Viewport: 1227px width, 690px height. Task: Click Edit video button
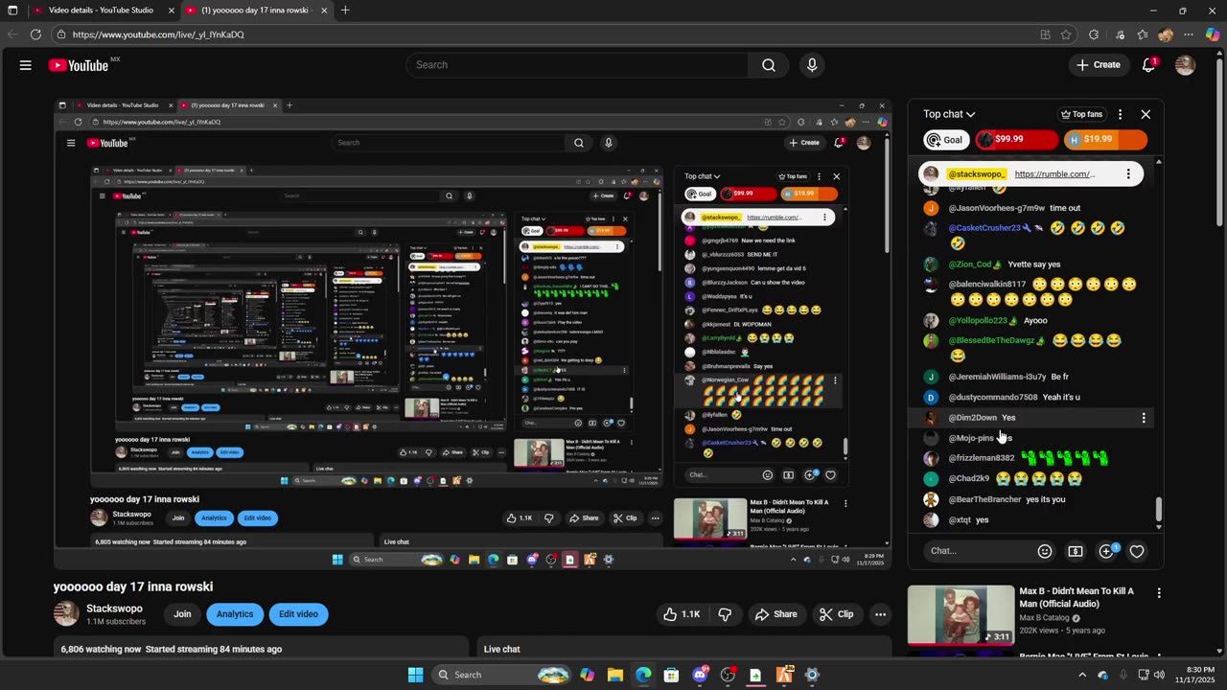[x=298, y=614]
